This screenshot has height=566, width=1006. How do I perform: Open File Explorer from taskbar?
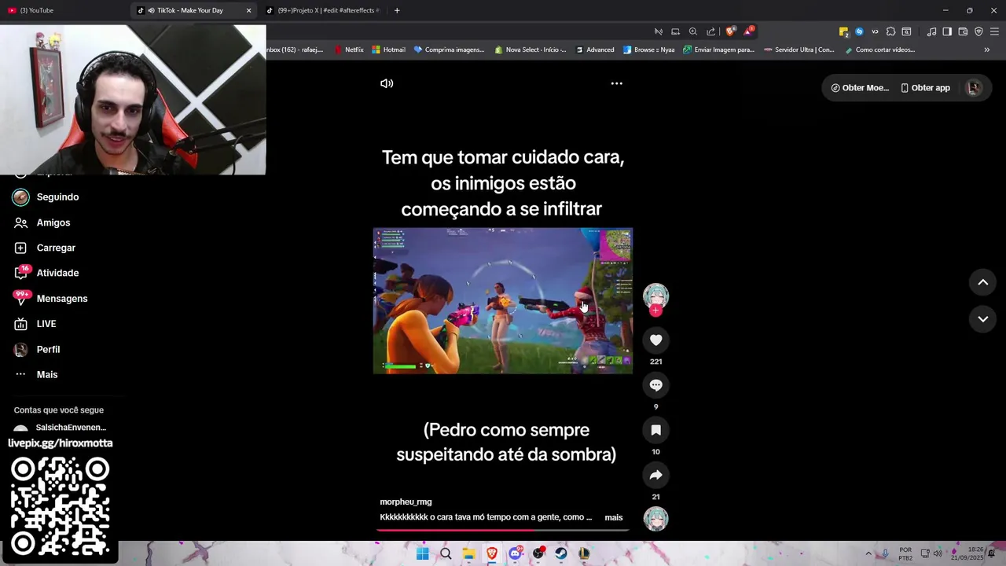click(469, 553)
